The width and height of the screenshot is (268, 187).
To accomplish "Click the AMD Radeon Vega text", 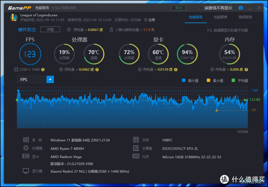I will coord(66,157).
